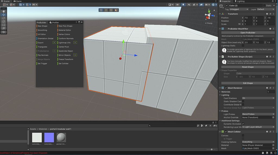
Task: Select the ProBuilder tab
Action: (x=41, y=22)
